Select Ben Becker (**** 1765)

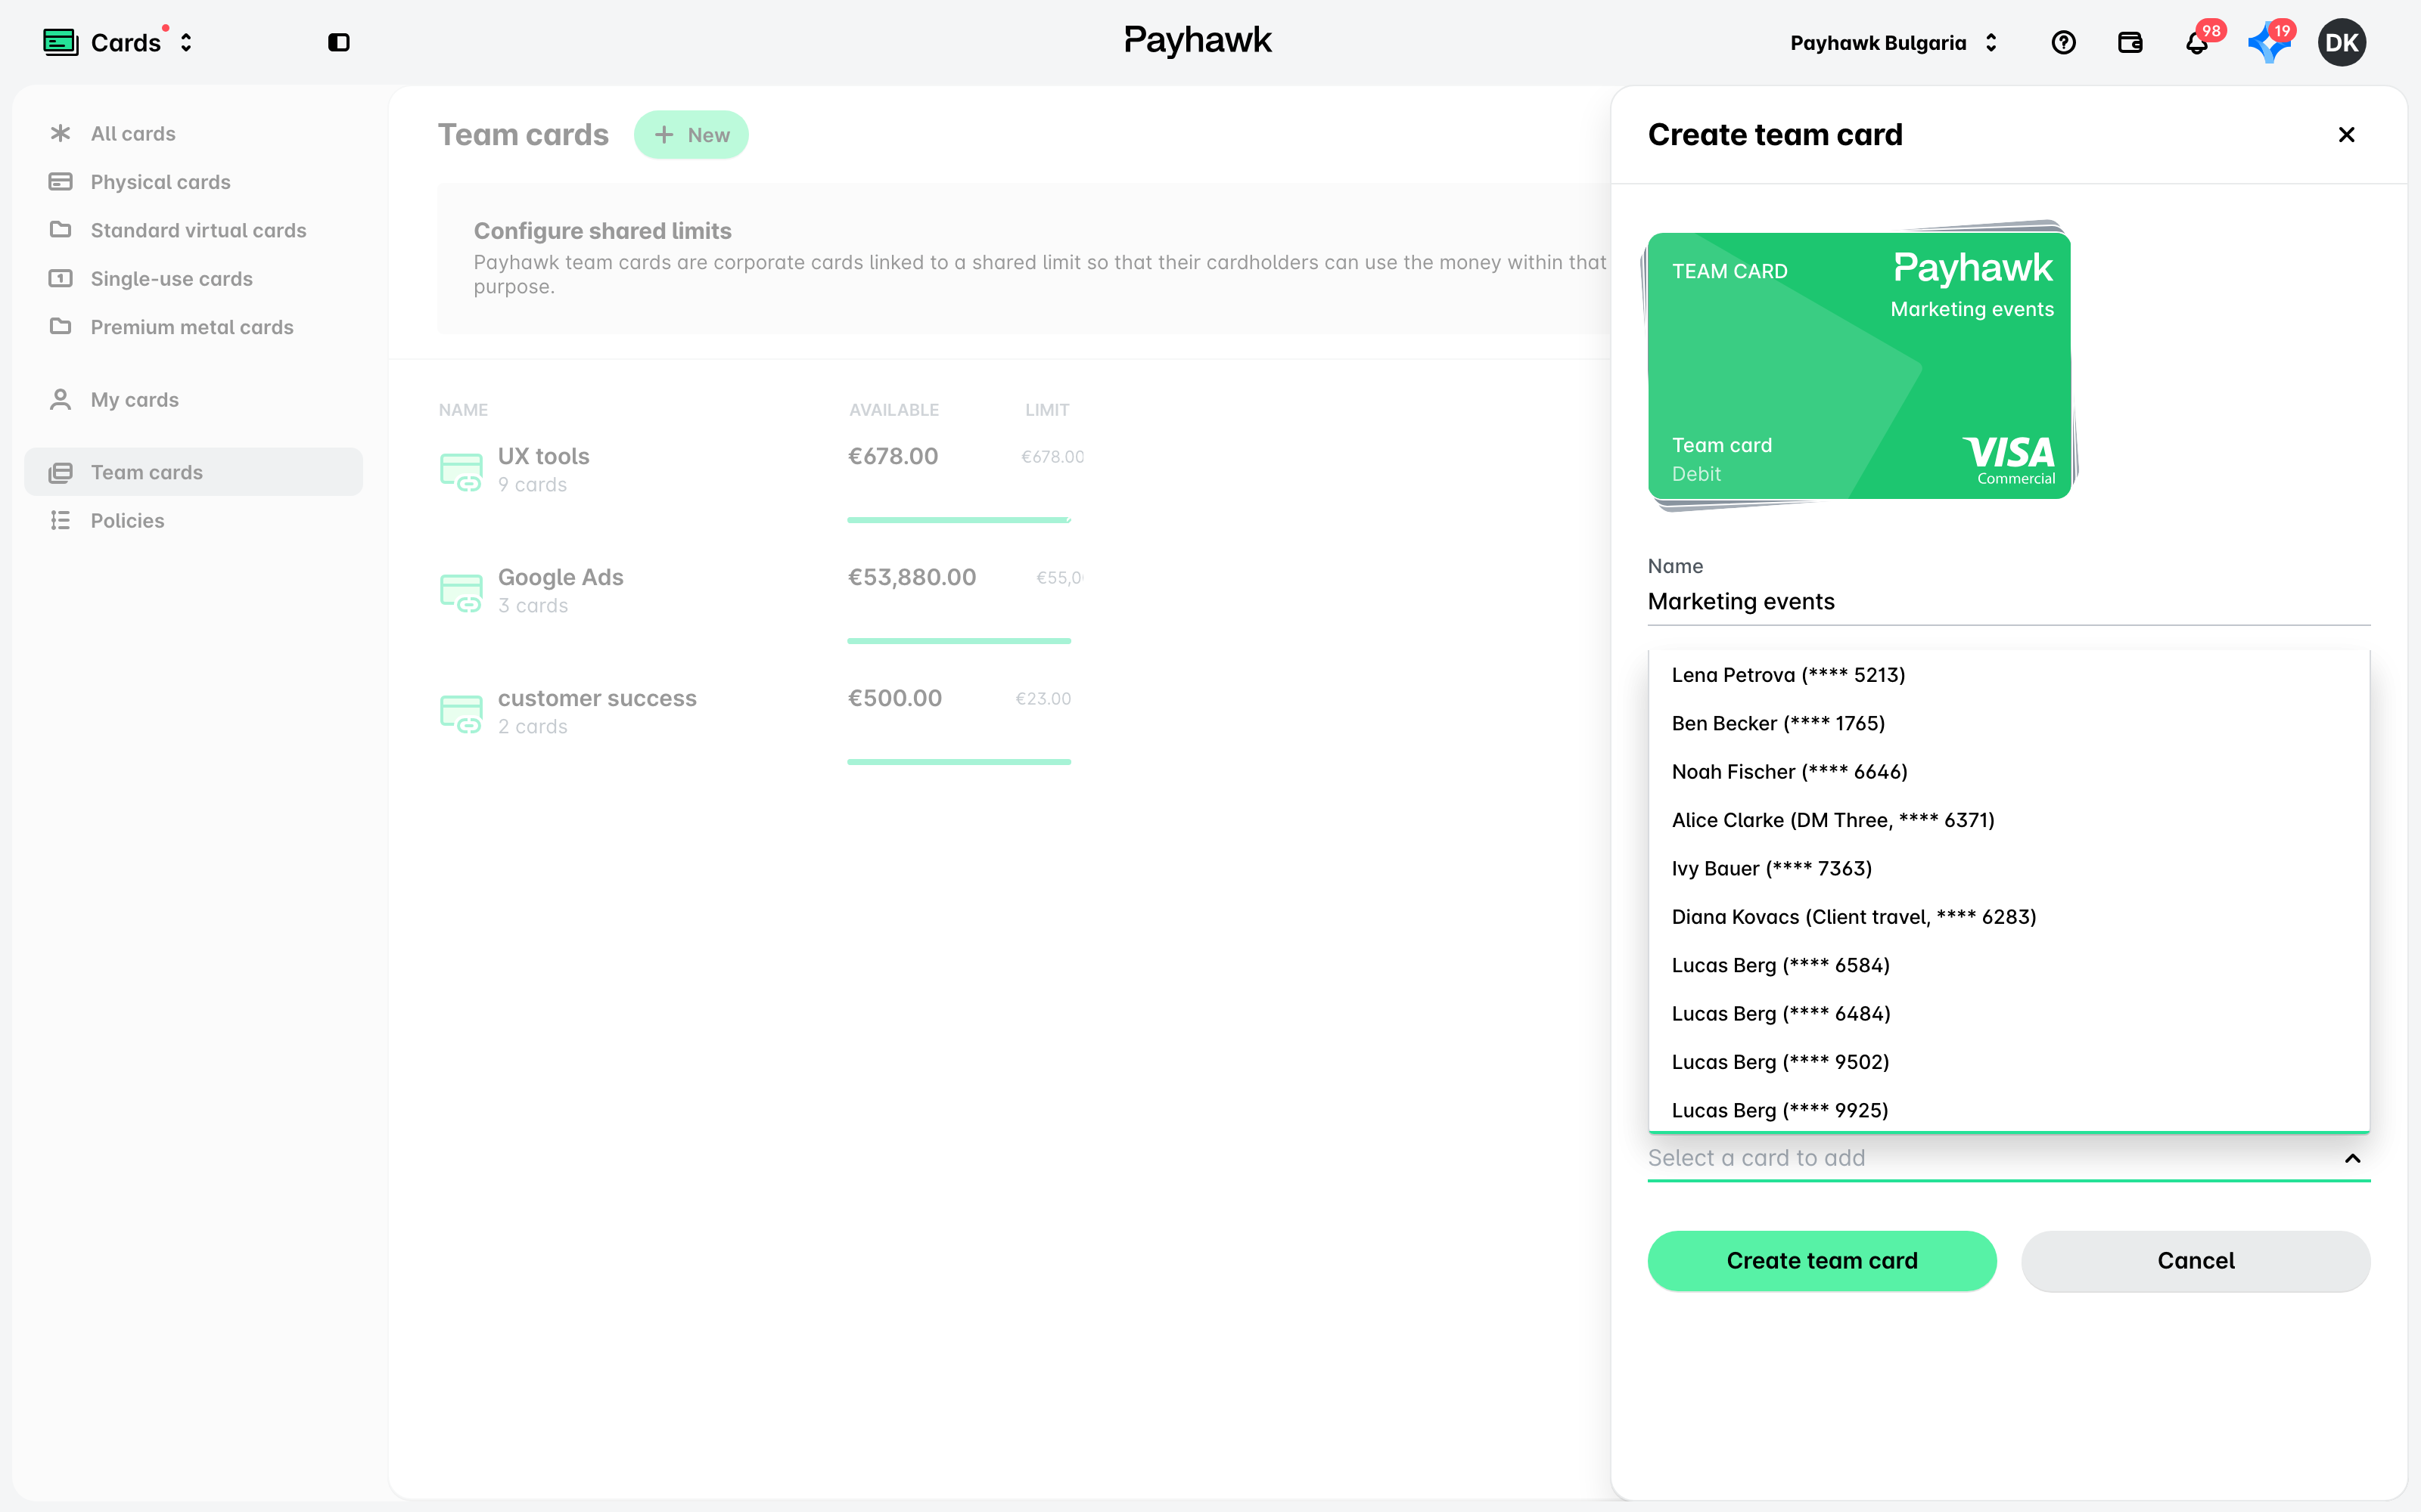pos(2009,723)
